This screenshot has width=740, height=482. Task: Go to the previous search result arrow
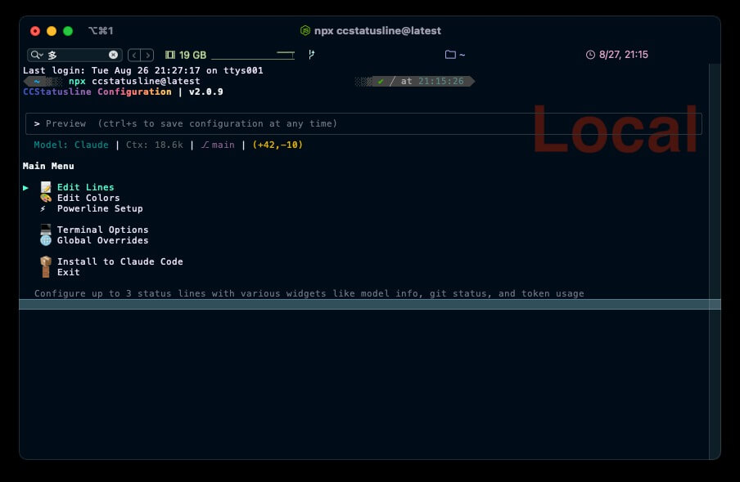click(134, 55)
